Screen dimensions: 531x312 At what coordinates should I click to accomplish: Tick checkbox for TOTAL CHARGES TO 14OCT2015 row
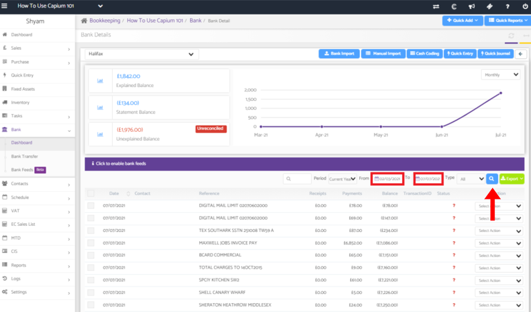[91, 268]
